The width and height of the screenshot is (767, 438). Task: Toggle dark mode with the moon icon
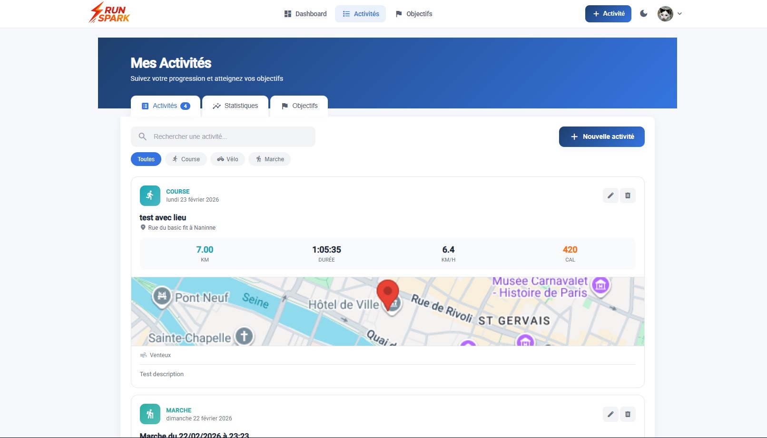[x=644, y=13]
